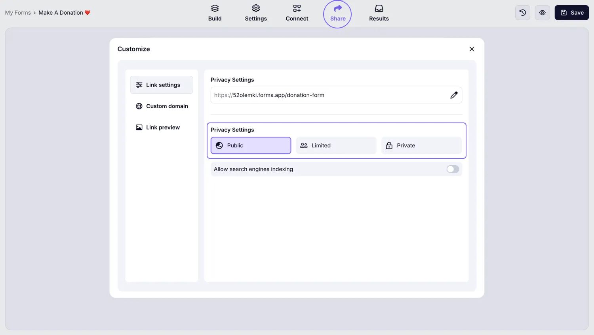Choose Limited privacy option
Screen dimensions: 594x335
[336, 145]
